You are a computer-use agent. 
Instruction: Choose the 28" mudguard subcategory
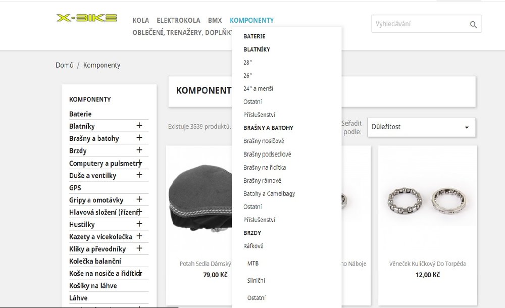pyautogui.click(x=247, y=63)
